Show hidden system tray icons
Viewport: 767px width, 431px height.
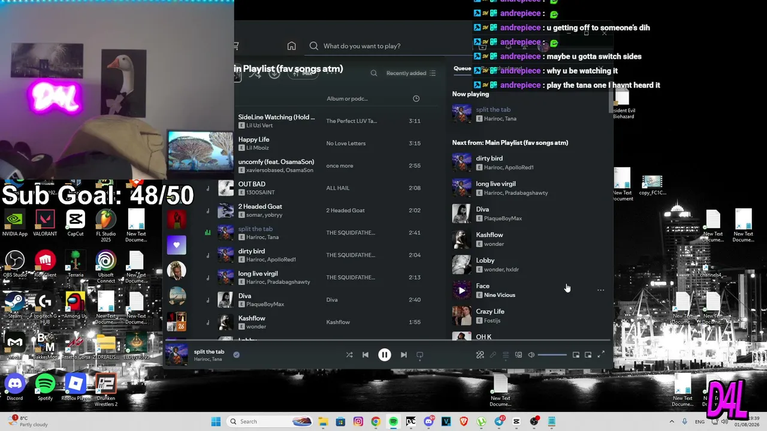click(672, 421)
